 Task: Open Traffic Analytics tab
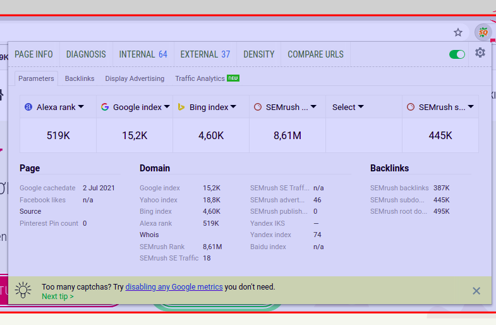point(200,78)
